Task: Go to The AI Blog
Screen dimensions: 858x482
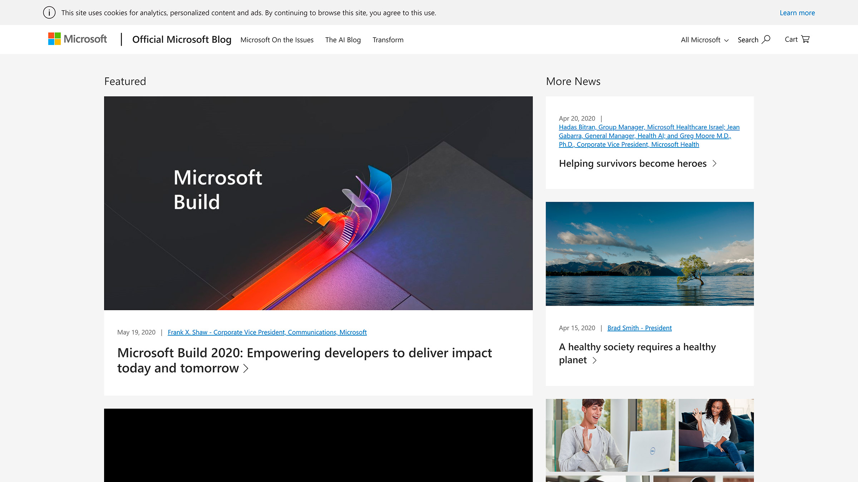Action: tap(343, 40)
